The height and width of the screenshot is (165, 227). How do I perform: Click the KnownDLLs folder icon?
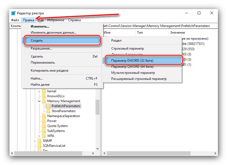[x=44, y=96]
